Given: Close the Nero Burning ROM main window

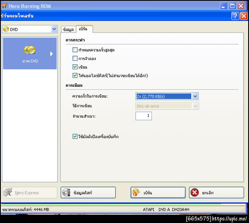Looking at the screenshot, I should click(241, 6).
